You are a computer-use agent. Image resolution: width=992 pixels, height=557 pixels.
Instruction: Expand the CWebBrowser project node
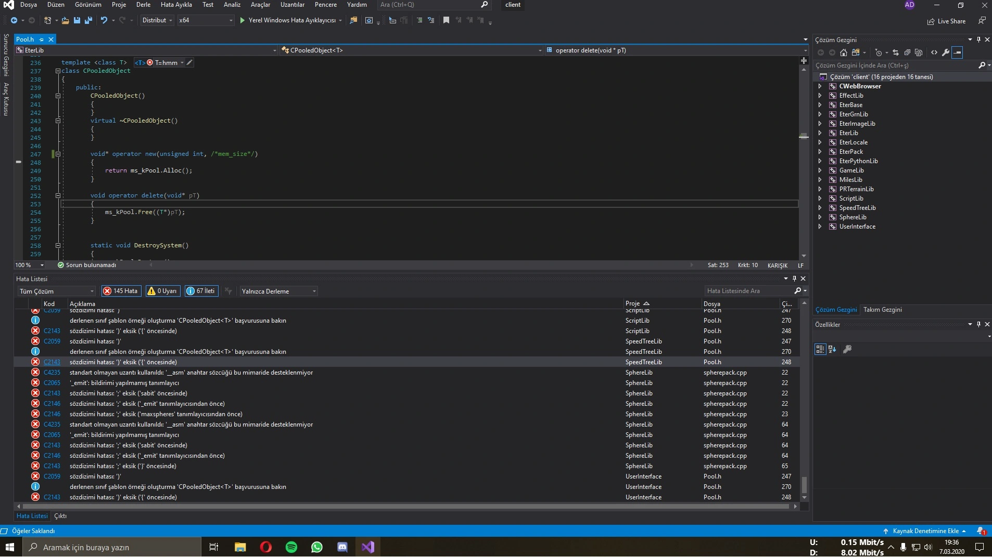pos(820,86)
